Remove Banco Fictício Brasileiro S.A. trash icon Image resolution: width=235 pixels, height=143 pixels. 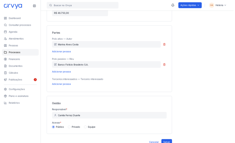(x=164, y=64)
